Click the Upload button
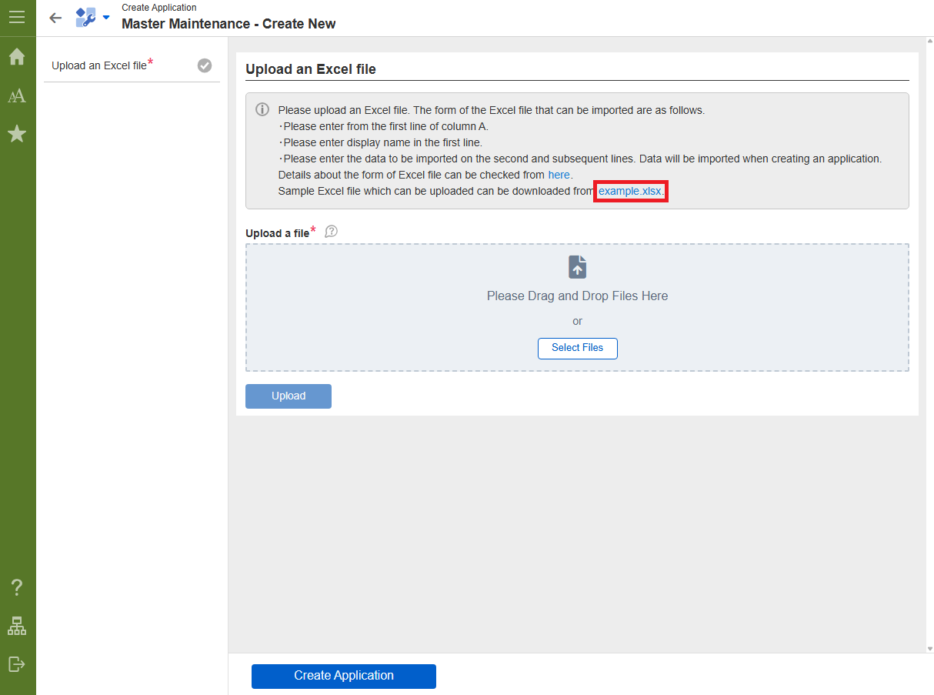Screen dimensions: 934x695 click(289, 396)
